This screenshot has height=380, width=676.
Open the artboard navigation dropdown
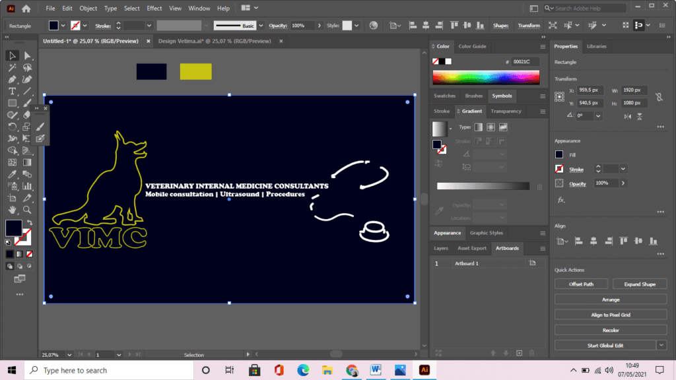(x=119, y=355)
